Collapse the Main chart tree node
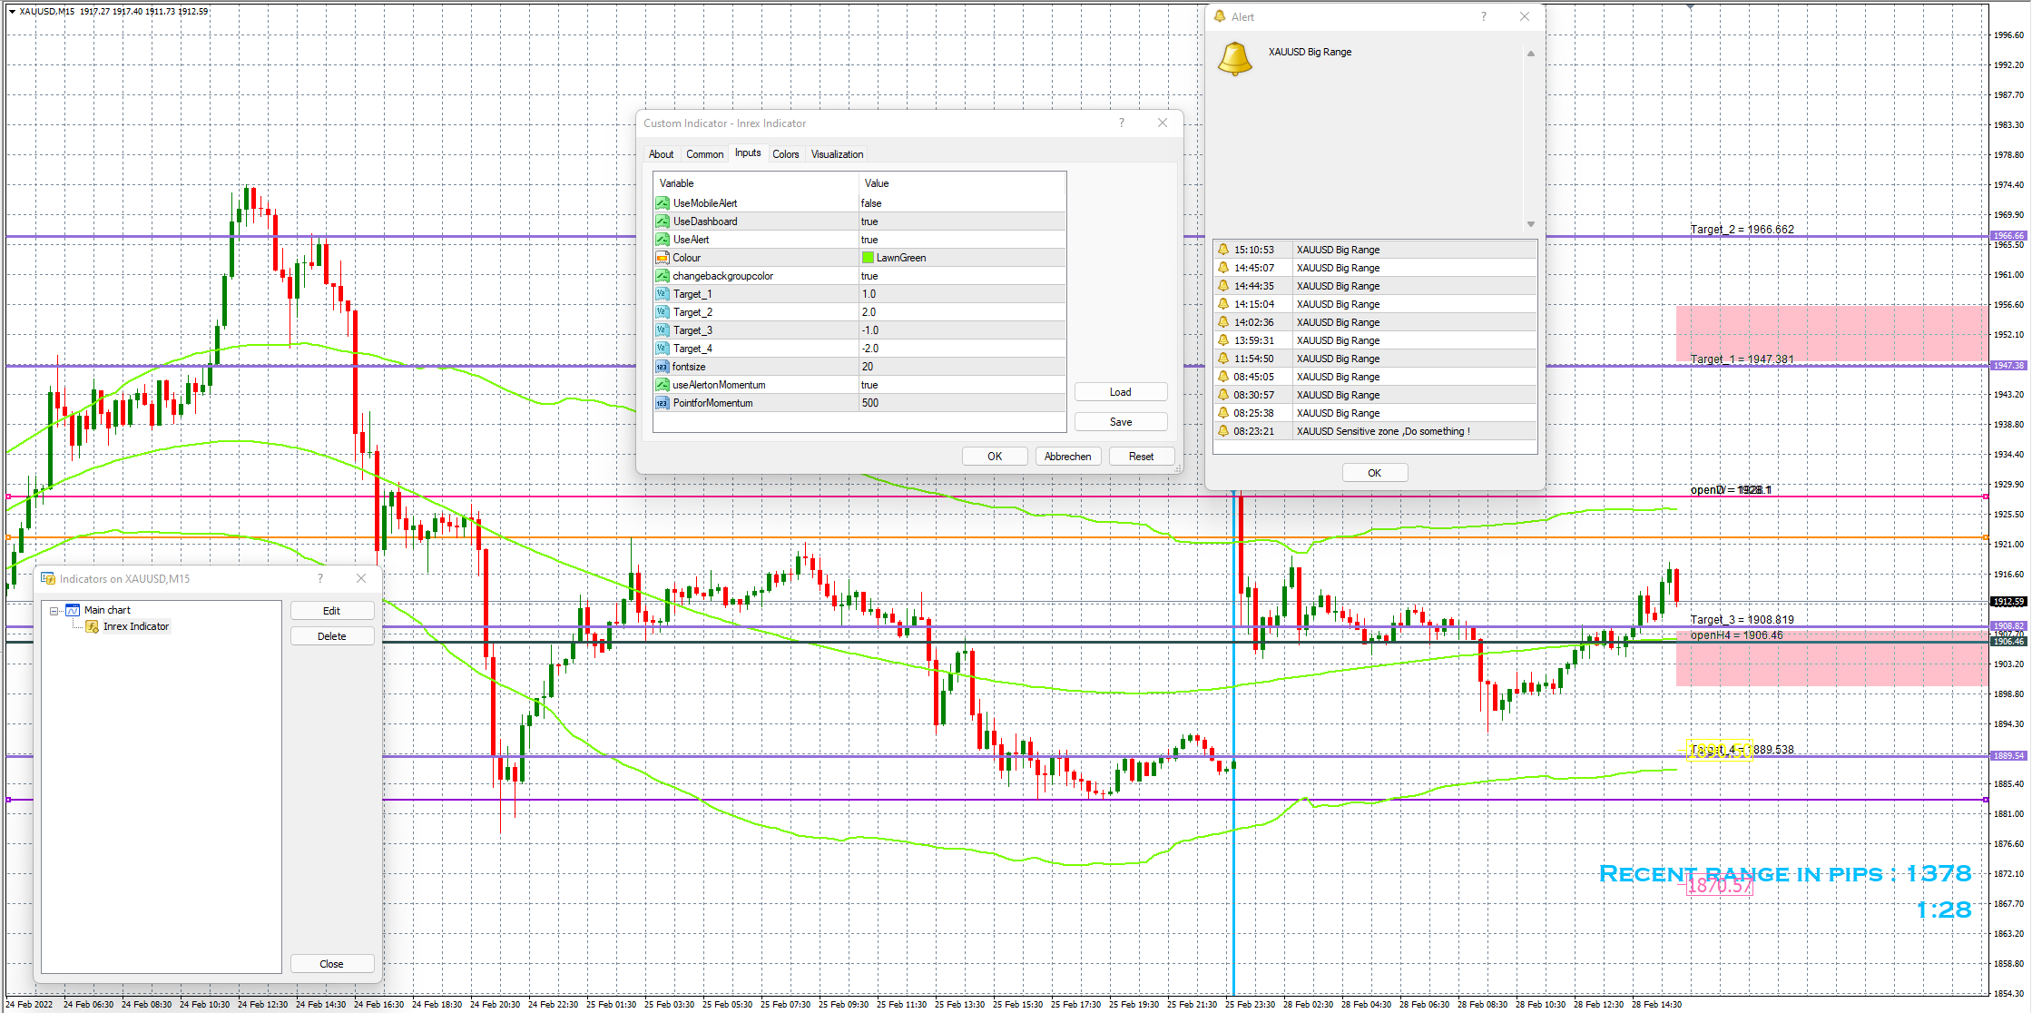This screenshot has height=1013, width=2032. pyautogui.click(x=54, y=611)
